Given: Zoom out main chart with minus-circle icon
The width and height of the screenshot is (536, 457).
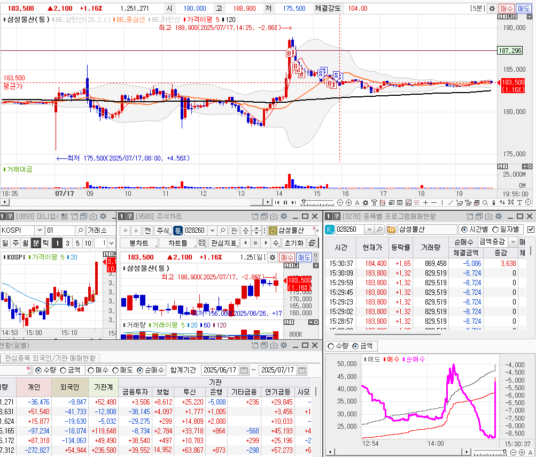Looking at the screenshot, I should click(340, 203).
